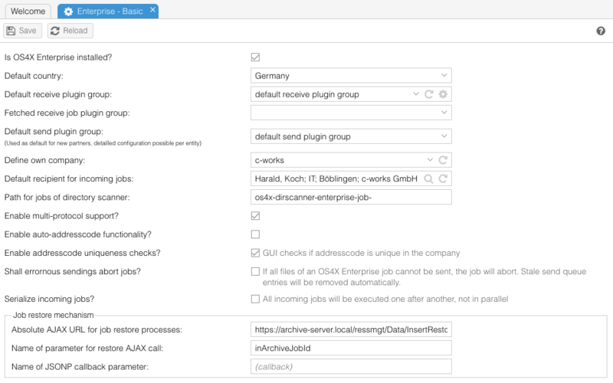The width and height of the screenshot is (613, 383).
Task: Switch to the Welcome tab
Action: (29, 11)
